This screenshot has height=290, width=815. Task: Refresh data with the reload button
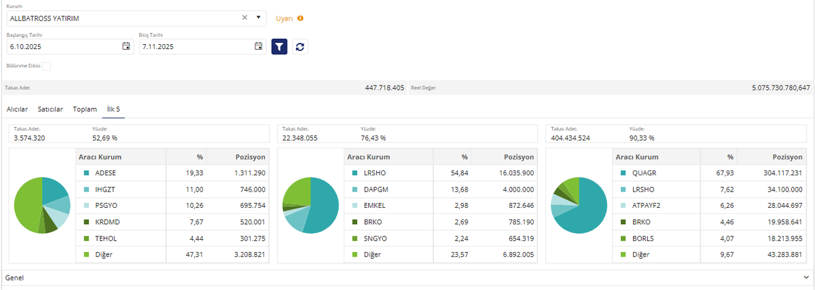300,46
